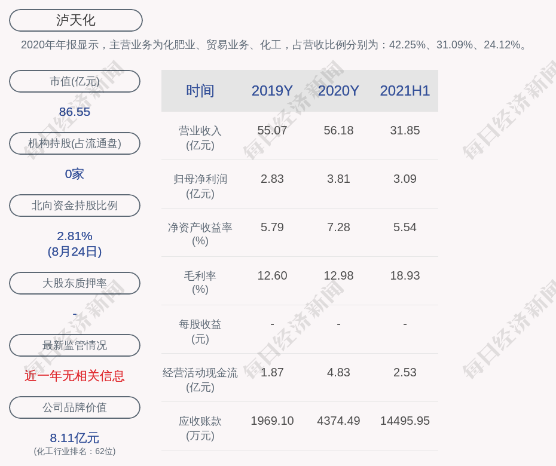Click net profit value 3.81

(338, 179)
